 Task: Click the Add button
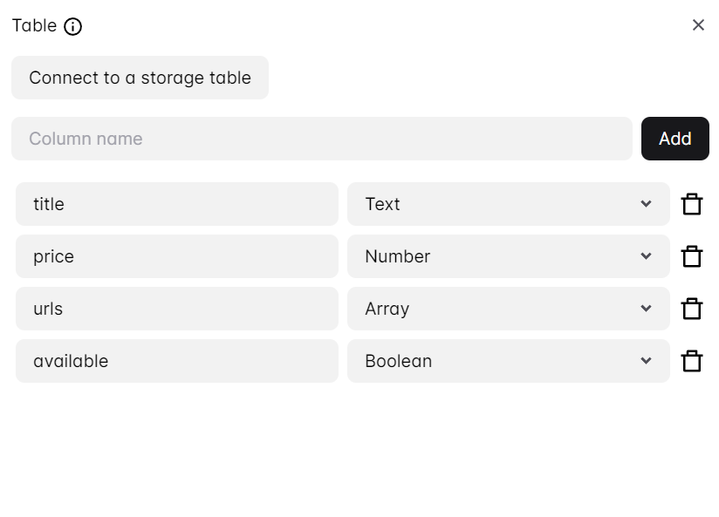pos(674,139)
